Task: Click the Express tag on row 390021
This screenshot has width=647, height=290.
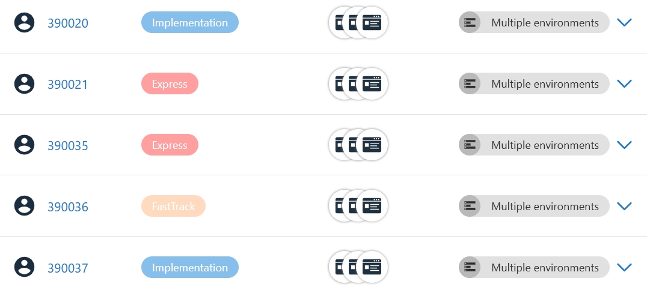Action: [x=170, y=84]
